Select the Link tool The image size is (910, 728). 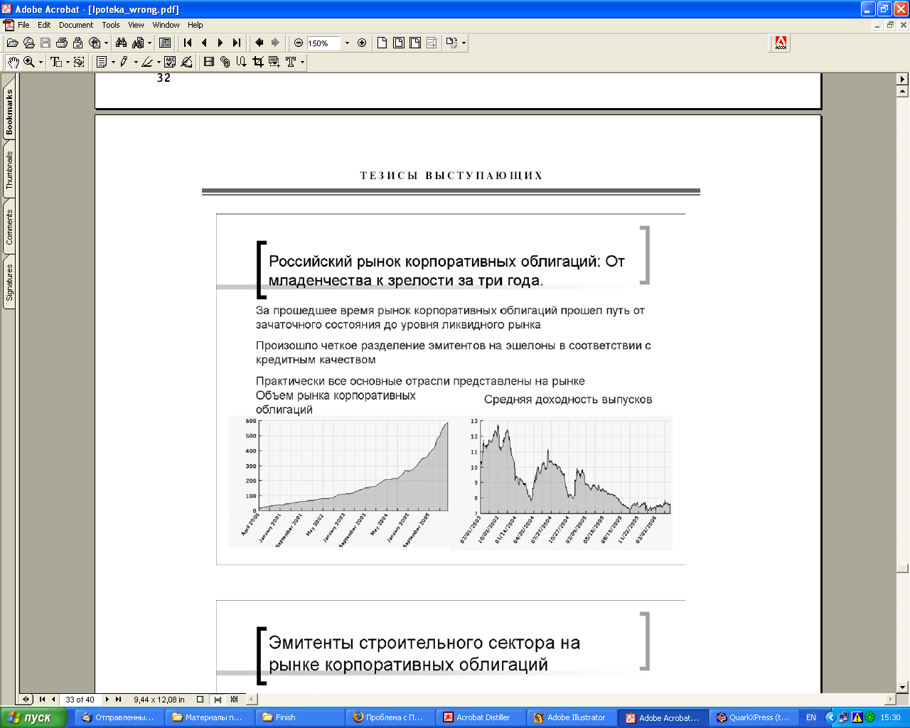click(x=225, y=62)
